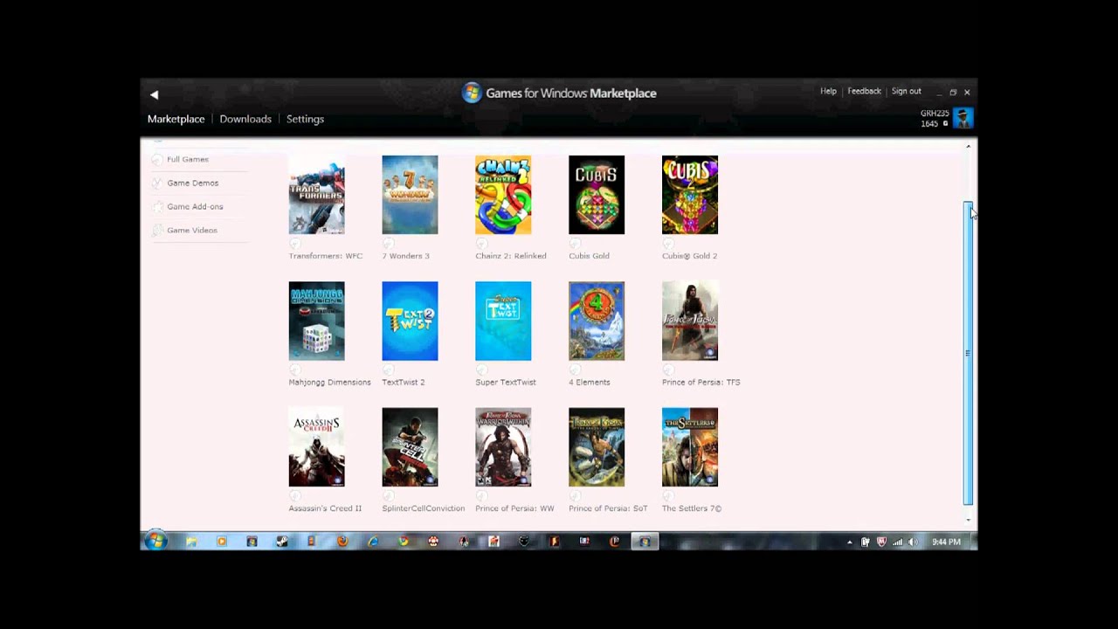This screenshot has height=629, width=1118.
Task: Open SplinterCellConviction cover art
Action: click(x=410, y=447)
